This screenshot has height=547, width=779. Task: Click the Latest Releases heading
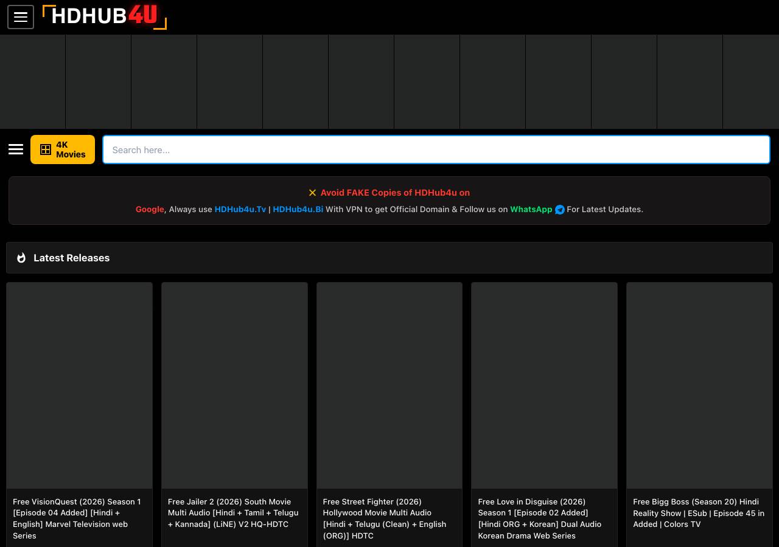(x=72, y=258)
